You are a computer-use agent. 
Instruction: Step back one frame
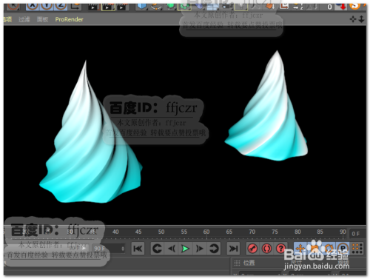coord(172,249)
